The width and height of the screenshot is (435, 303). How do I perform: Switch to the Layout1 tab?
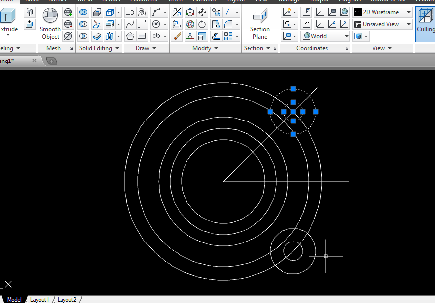tap(39, 300)
